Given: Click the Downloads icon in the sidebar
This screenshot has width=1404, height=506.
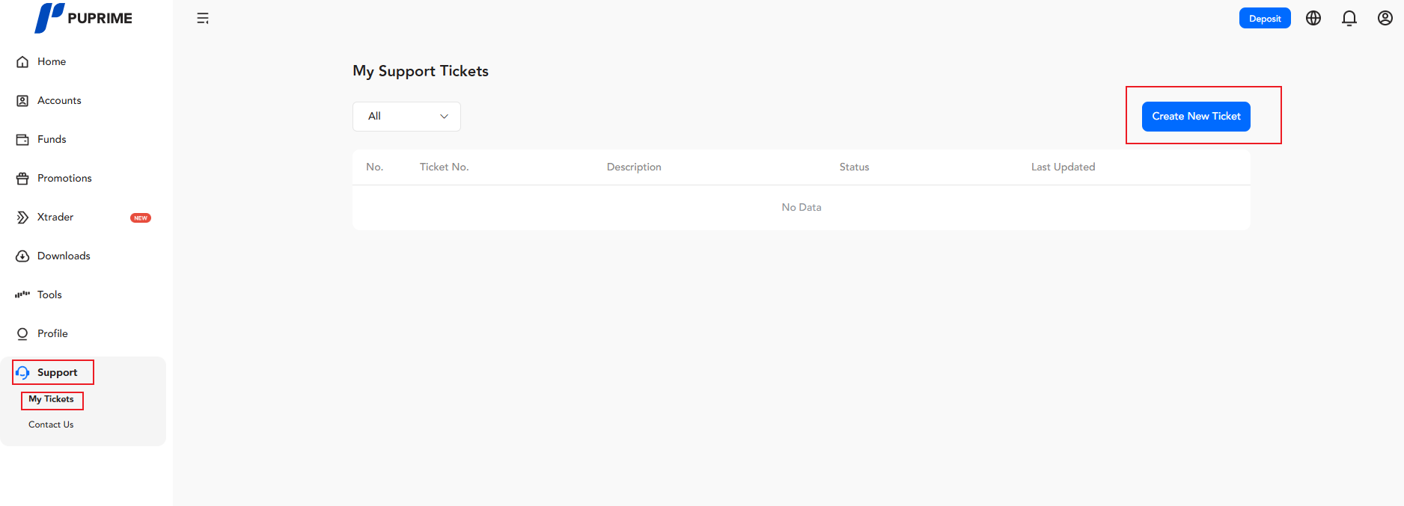Looking at the screenshot, I should point(22,256).
